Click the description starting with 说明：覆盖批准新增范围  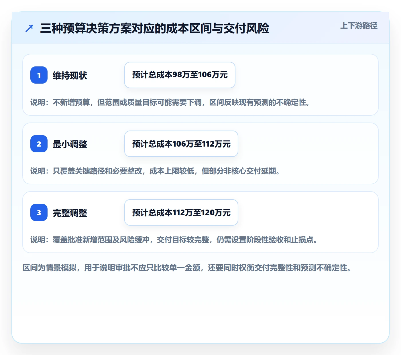tap(174, 240)
